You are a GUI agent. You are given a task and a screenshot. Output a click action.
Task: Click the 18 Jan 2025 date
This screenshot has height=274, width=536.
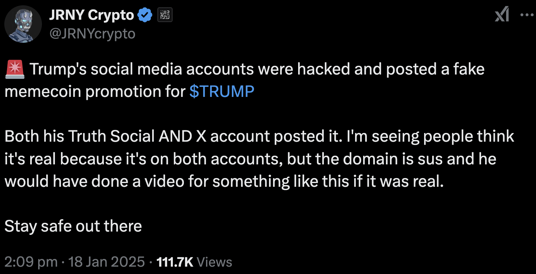(107, 262)
